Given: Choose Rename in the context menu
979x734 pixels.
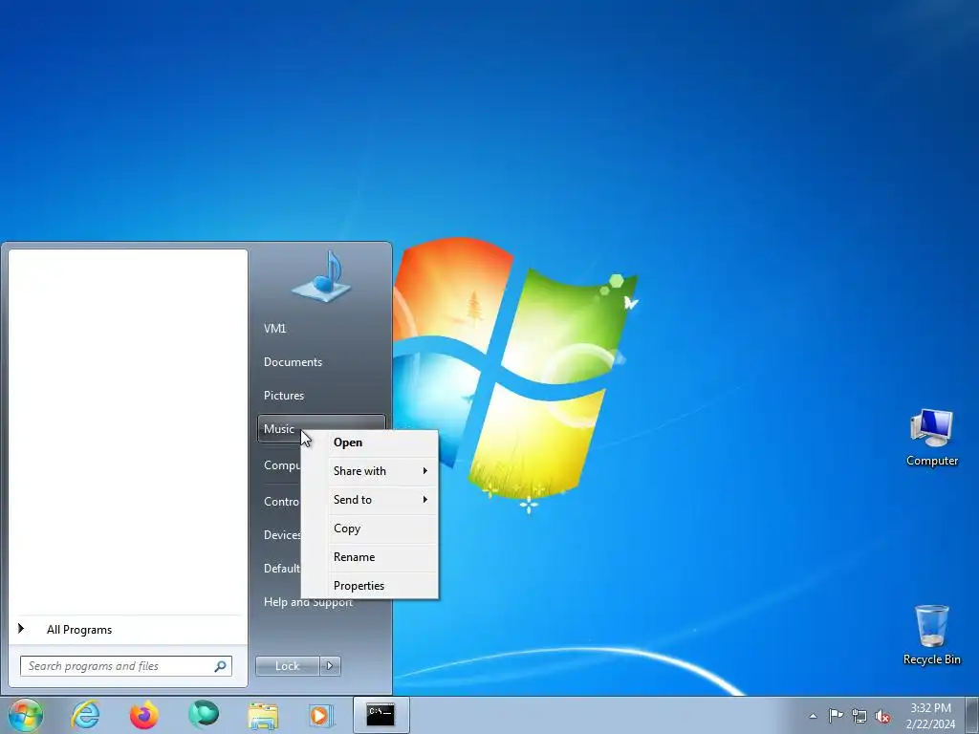Looking at the screenshot, I should (370, 557).
